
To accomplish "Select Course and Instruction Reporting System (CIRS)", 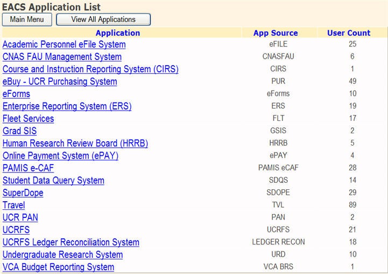I will coord(90,69).
